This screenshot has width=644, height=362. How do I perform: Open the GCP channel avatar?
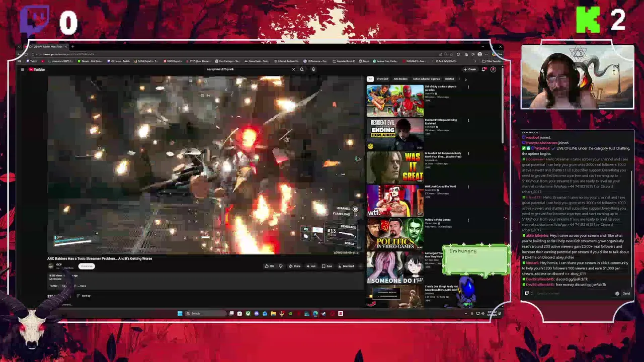click(50, 266)
